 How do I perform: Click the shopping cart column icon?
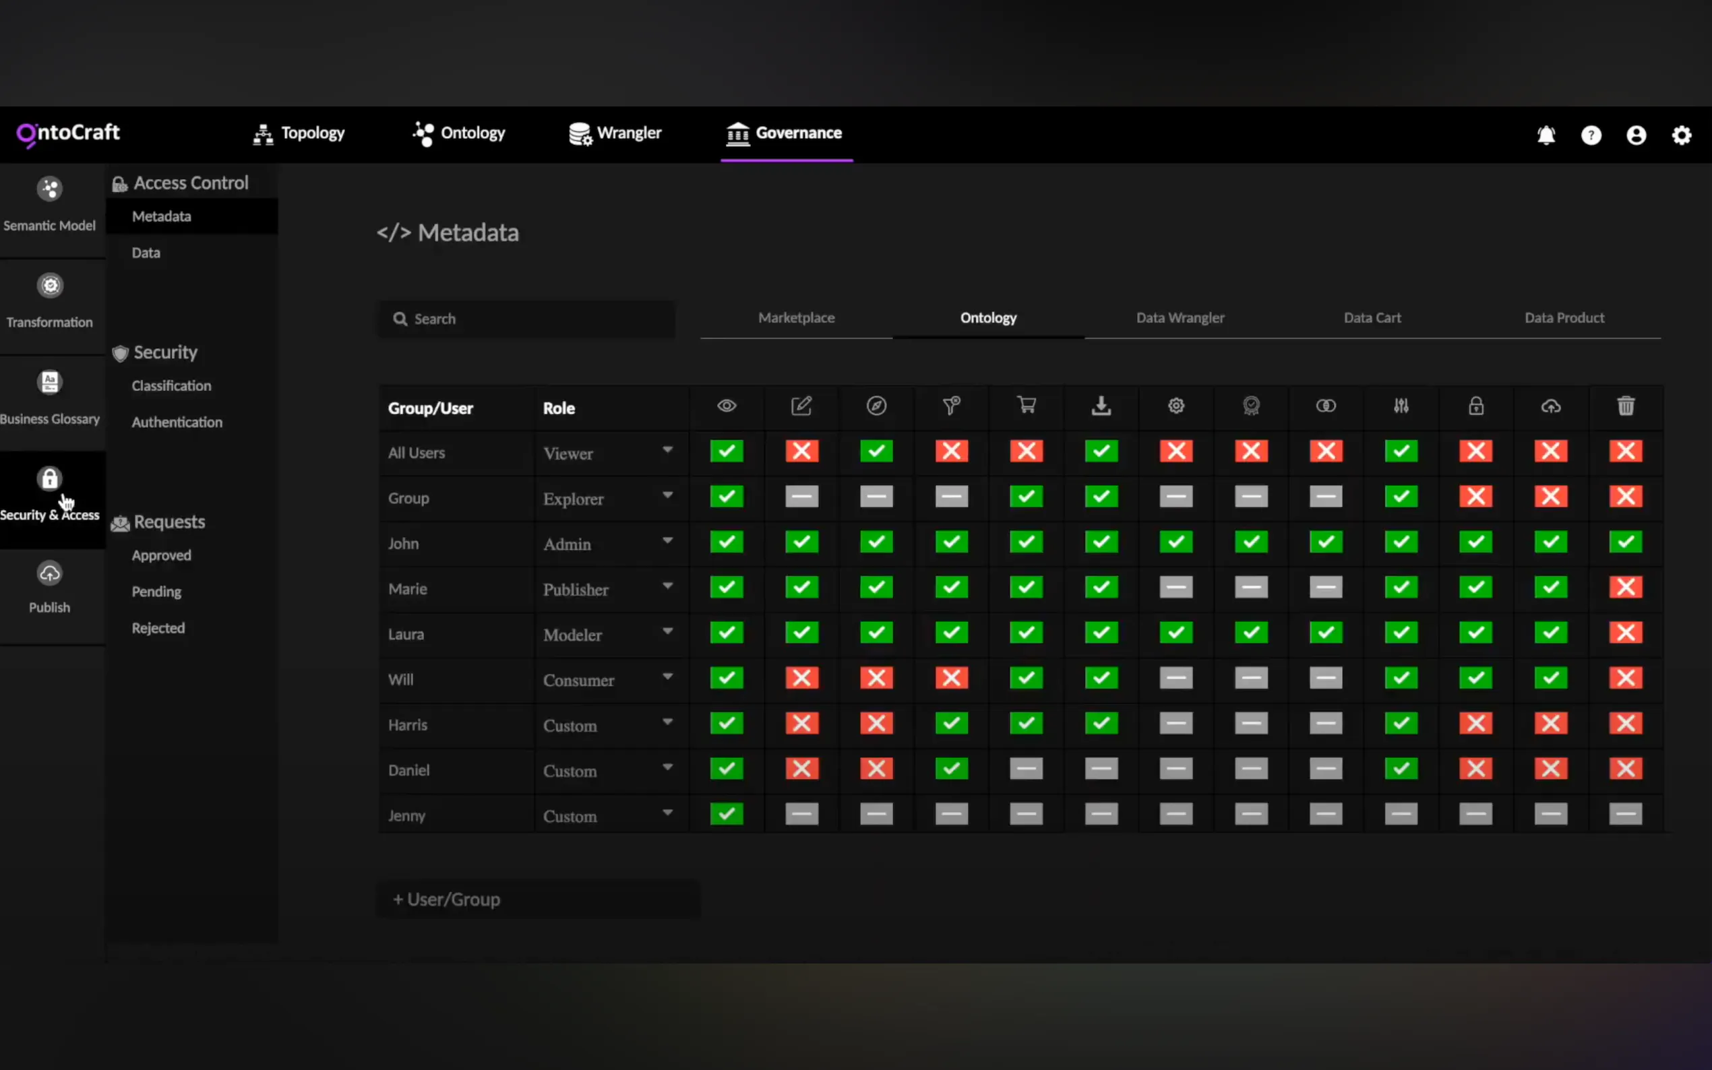[x=1027, y=406]
